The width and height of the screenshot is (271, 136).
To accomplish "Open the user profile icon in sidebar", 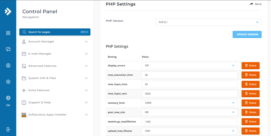I will coord(8,66).
